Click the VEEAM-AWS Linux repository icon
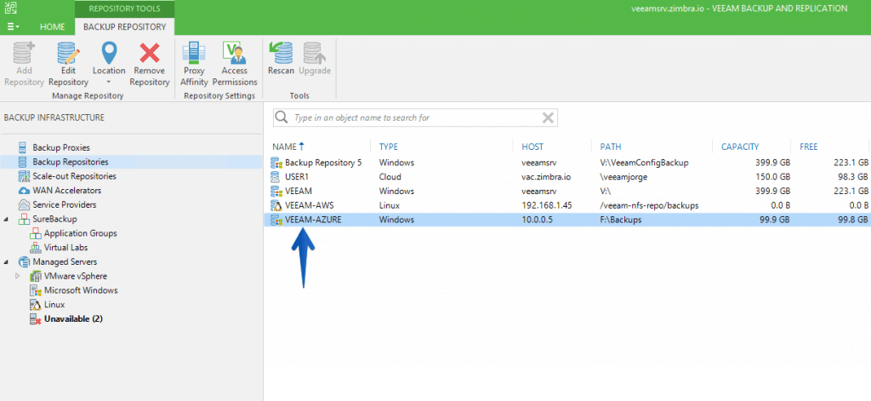This screenshot has height=401, width=871. (276, 205)
